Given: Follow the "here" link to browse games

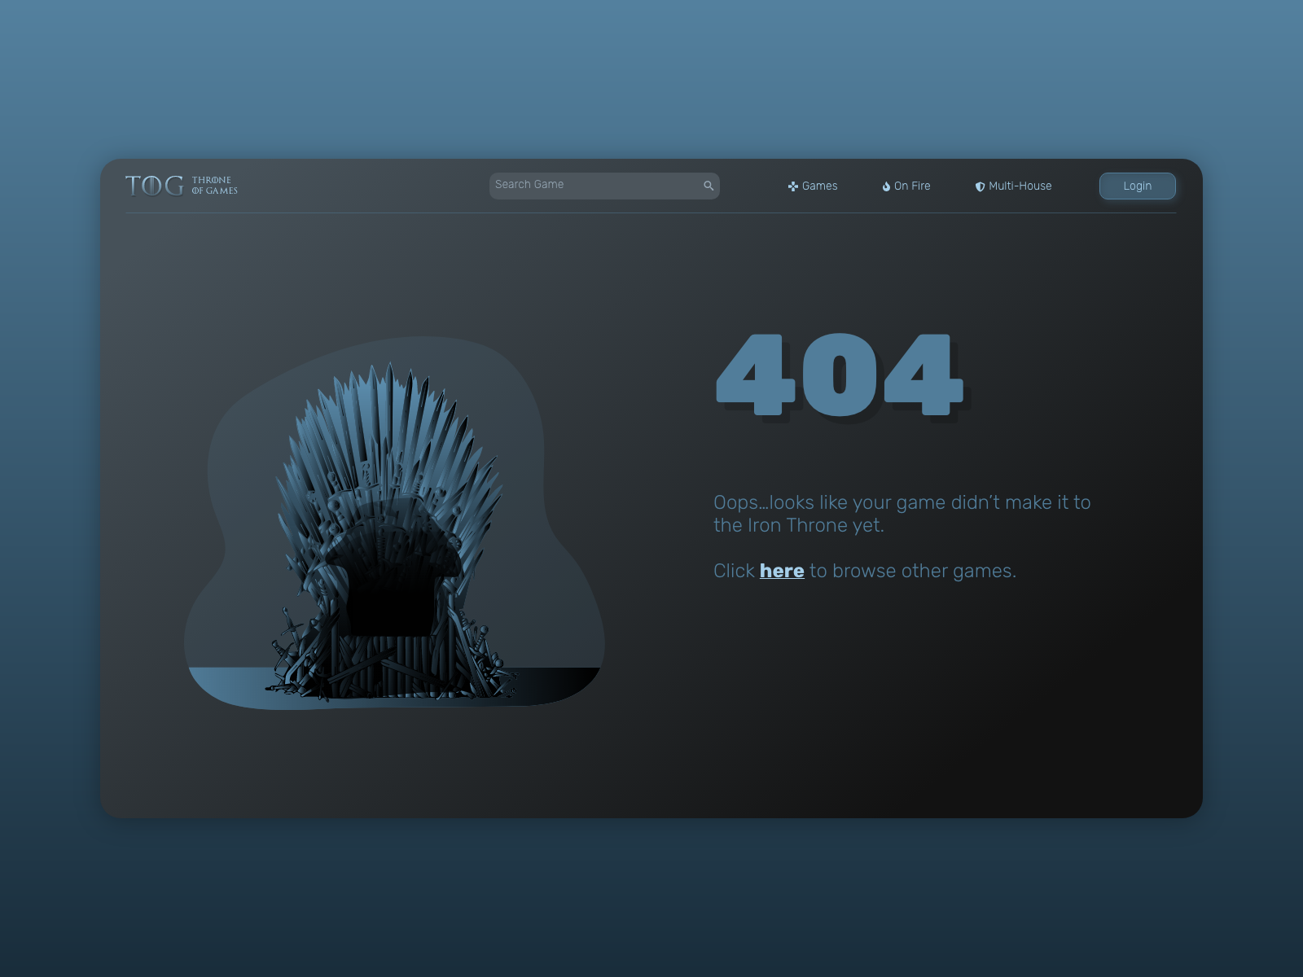Looking at the screenshot, I should pos(782,571).
